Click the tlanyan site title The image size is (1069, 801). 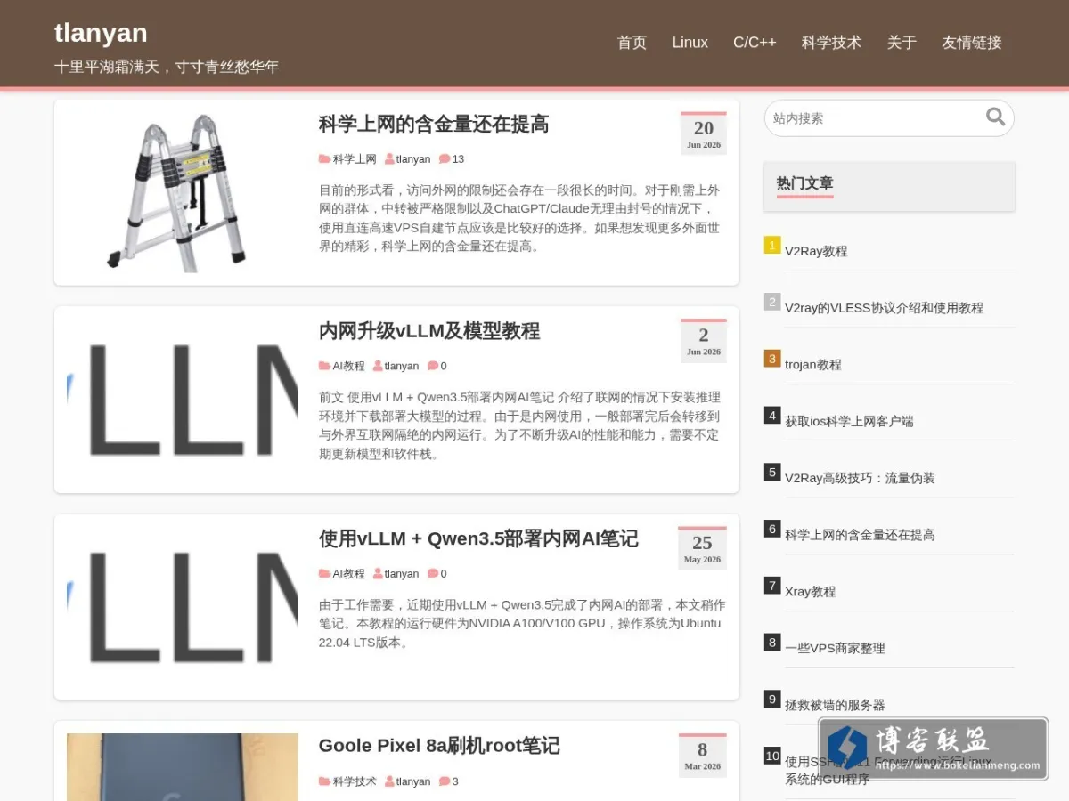point(101,32)
